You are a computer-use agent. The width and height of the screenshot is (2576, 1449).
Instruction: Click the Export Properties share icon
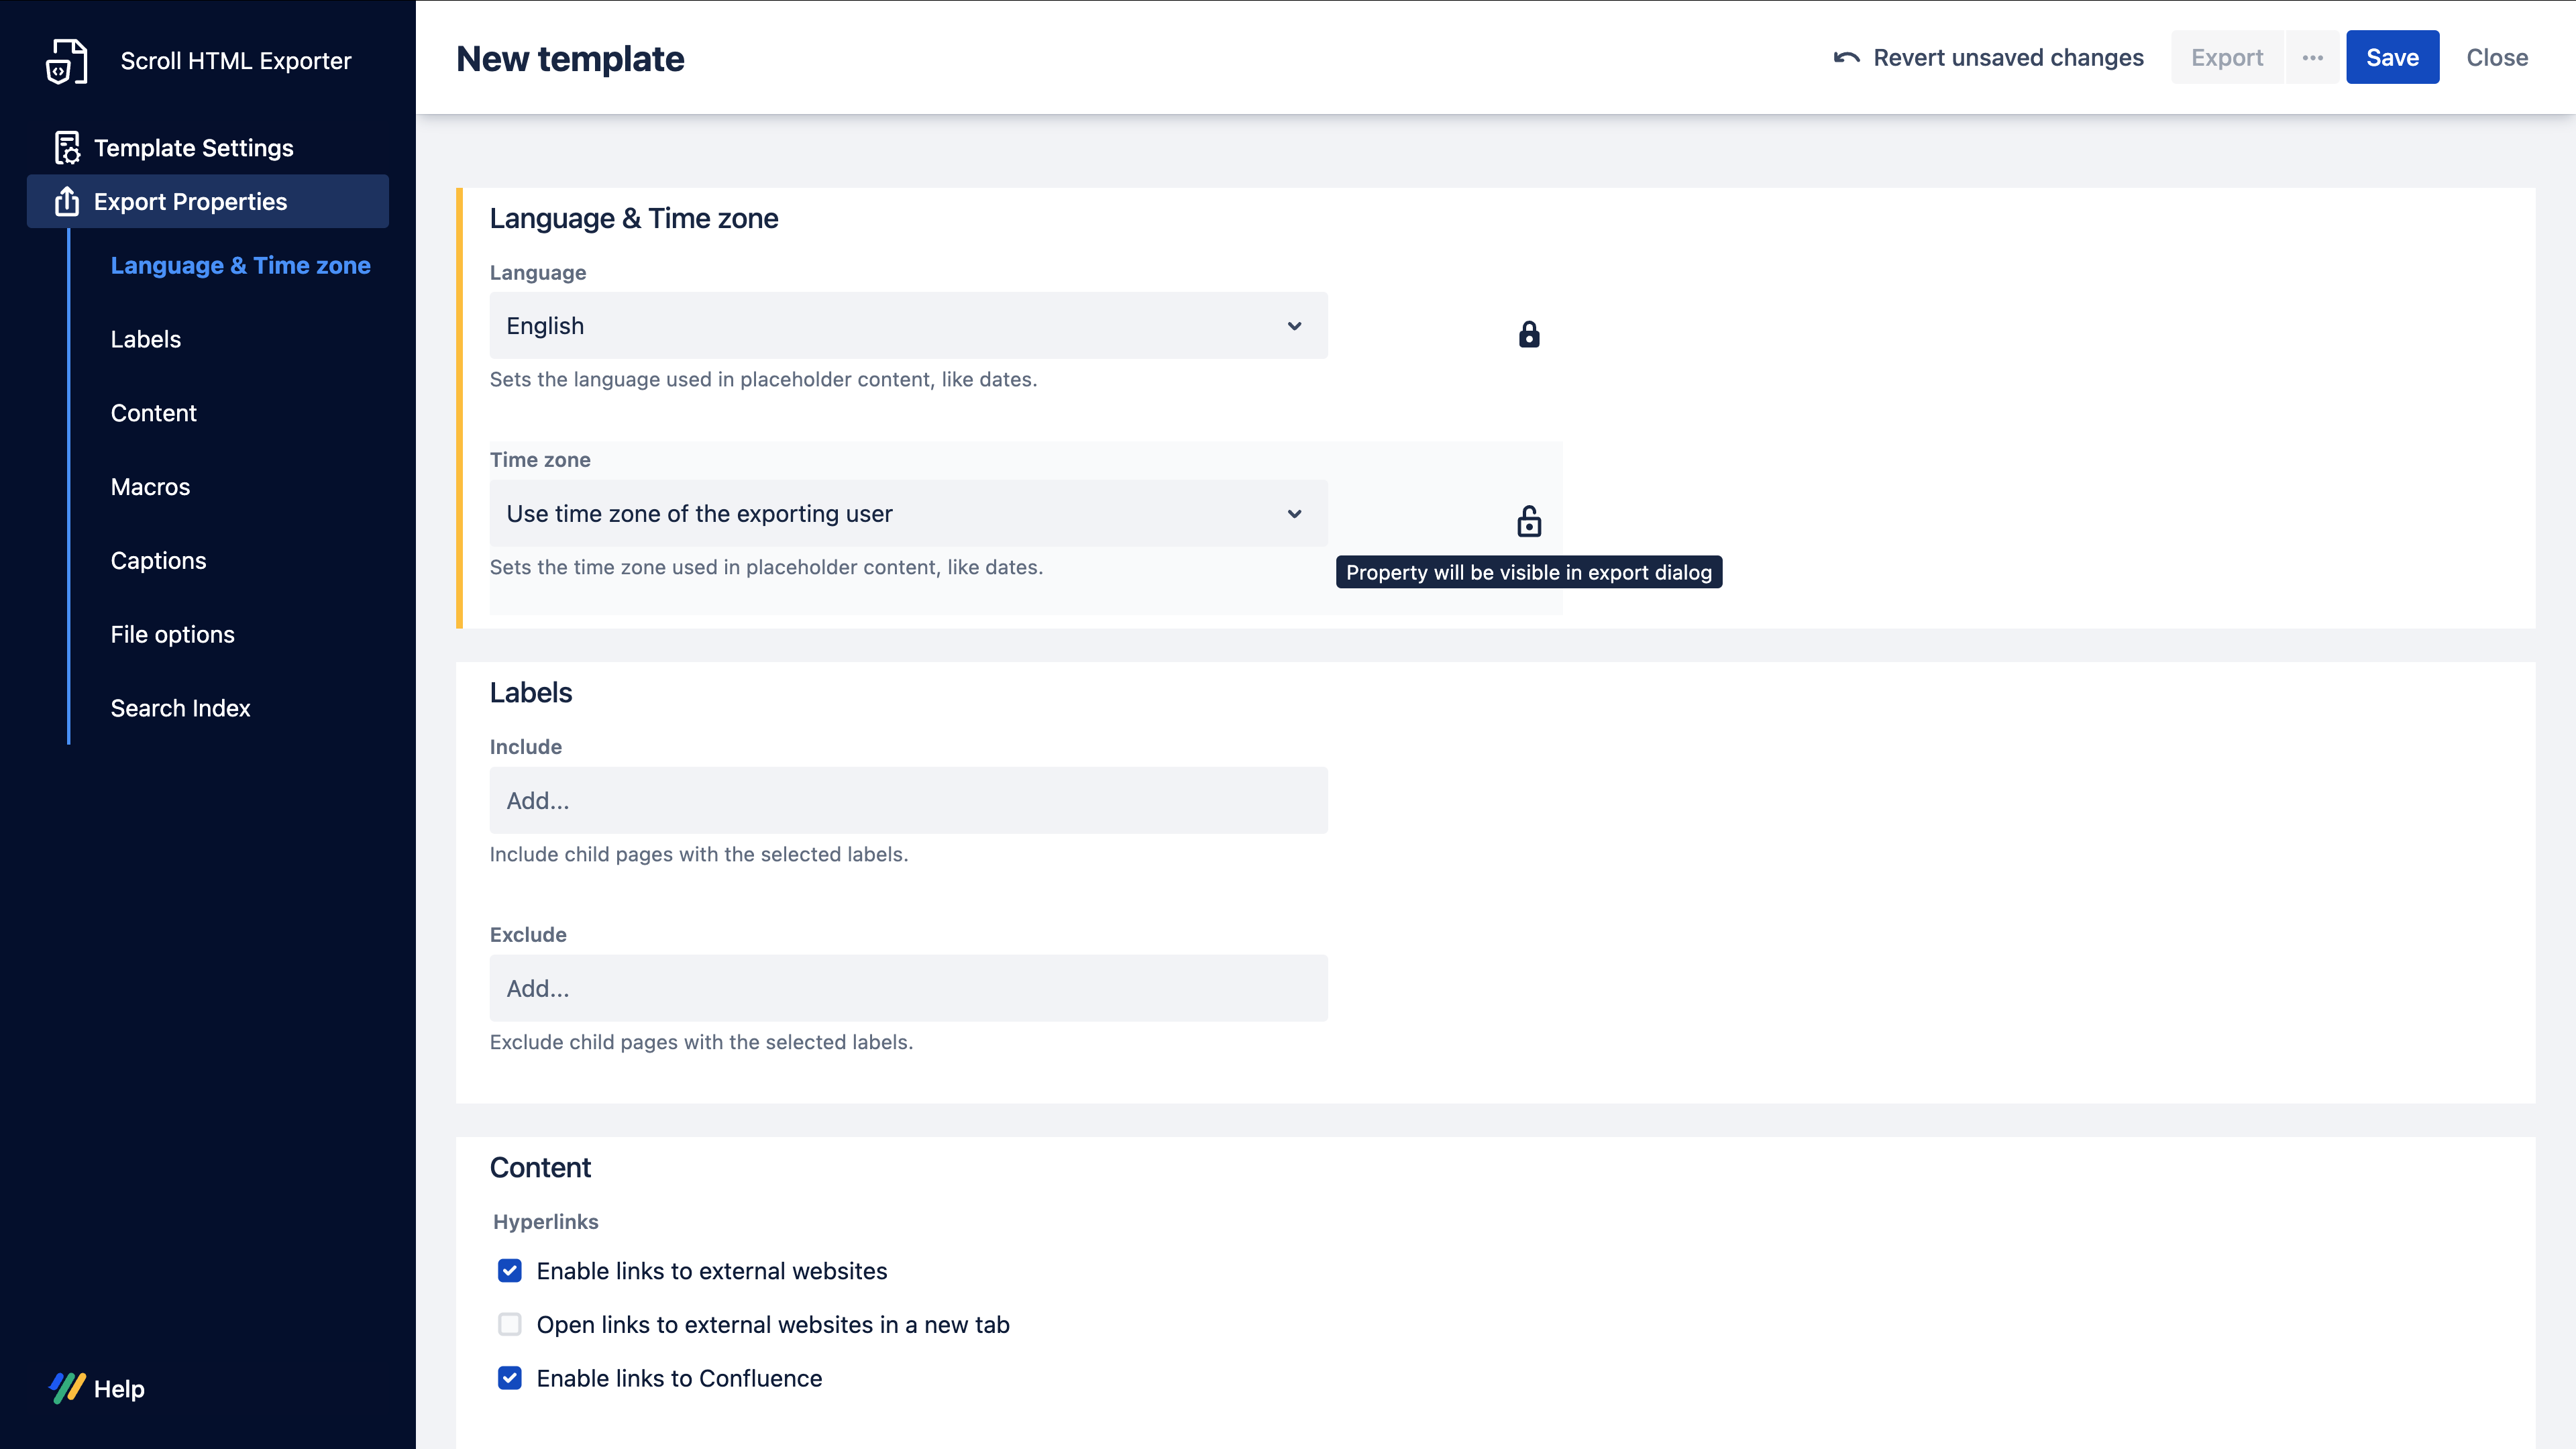pos(67,202)
